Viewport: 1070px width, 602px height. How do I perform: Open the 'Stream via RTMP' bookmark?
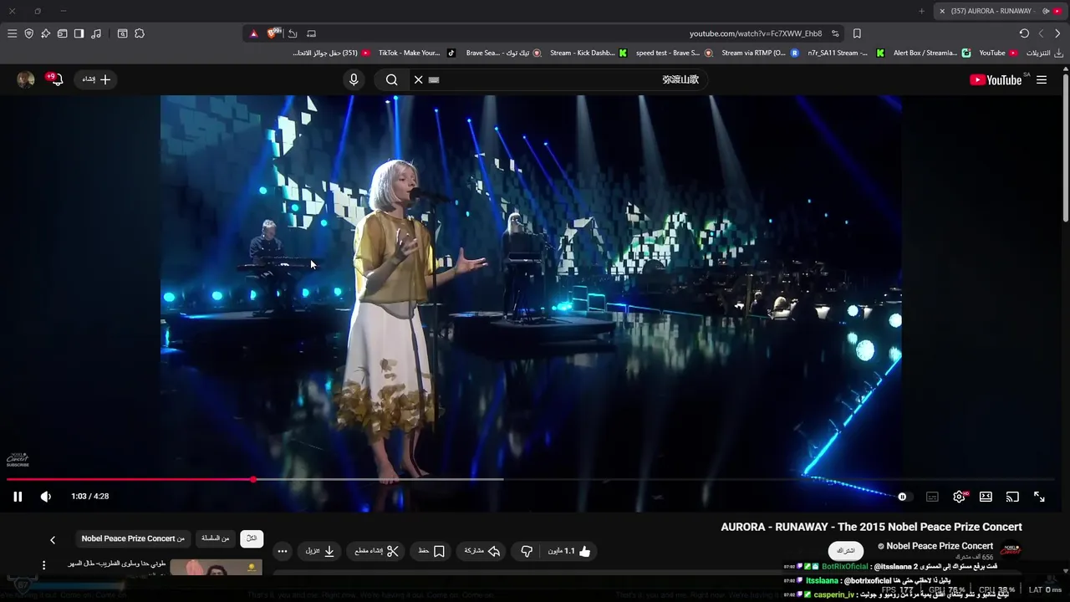(760, 53)
